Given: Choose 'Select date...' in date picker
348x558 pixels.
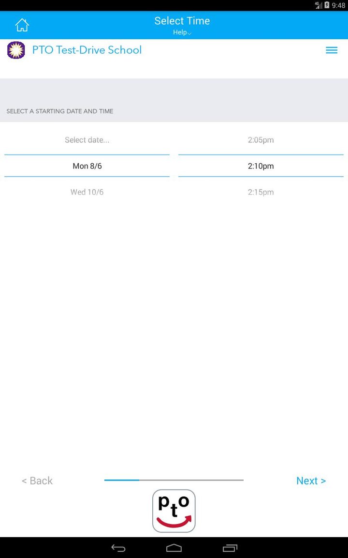Looking at the screenshot, I should click(87, 140).
